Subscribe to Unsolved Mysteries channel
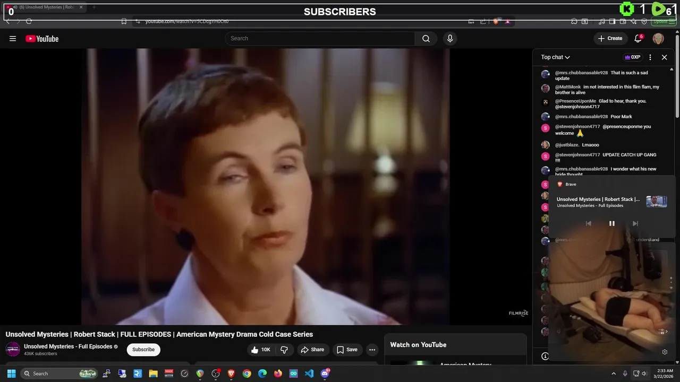Image resolution: width=680 pixels, height=382 pixels. tap(143, 350)
